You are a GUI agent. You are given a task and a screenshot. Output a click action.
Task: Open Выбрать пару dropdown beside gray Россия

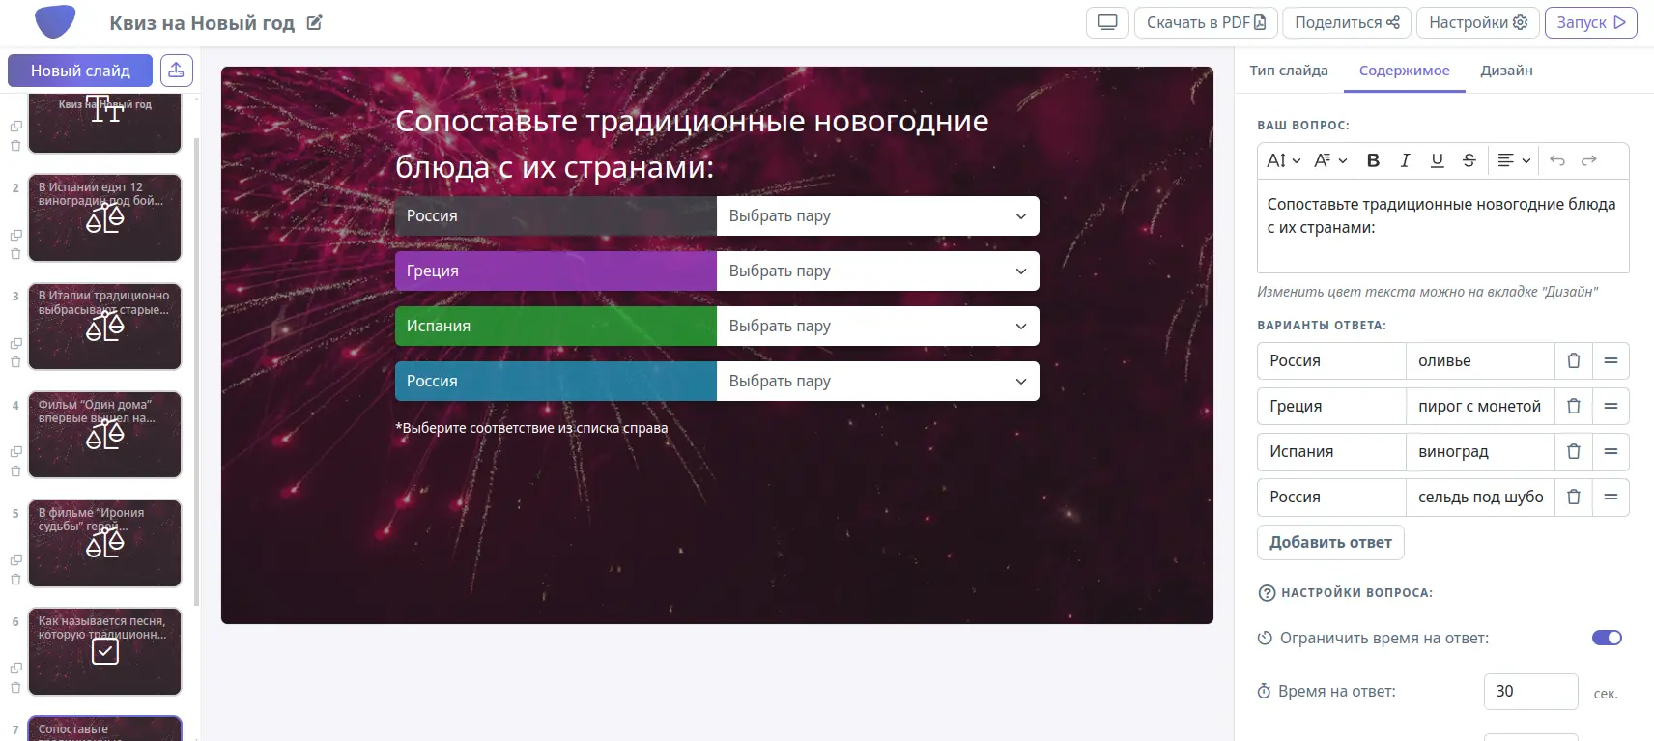(x=877, y=215)
